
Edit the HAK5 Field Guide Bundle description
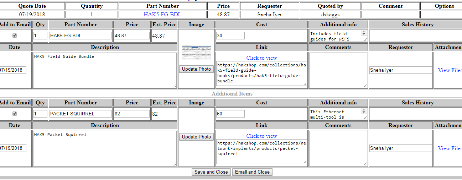point(105,70)
